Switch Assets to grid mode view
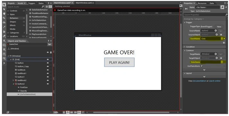This screenshot has height=116, width=229. pyautogui.click(x=47, y=6)
